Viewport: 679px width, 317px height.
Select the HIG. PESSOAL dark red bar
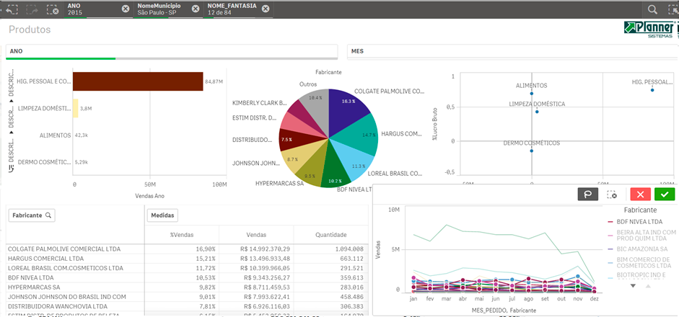(x=137, y=81)
